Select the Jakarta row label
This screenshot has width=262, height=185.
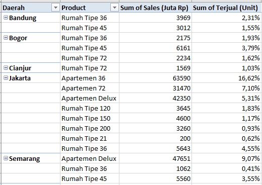[20, 78]
